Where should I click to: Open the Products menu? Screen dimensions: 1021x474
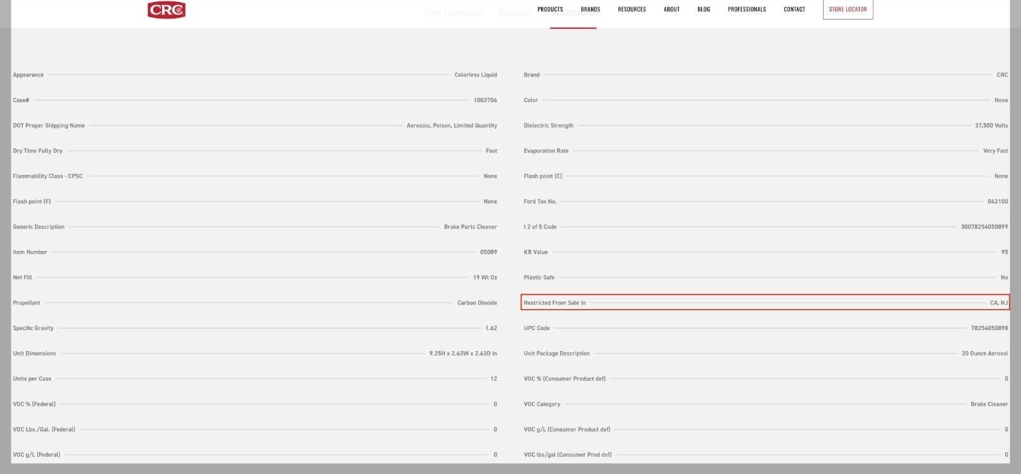(x=550, y=10)
